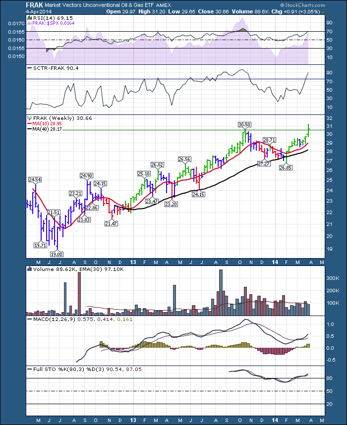Click the StockCharts.com copyright logo
The image size is (347, 425).
[x=302, y=5]
